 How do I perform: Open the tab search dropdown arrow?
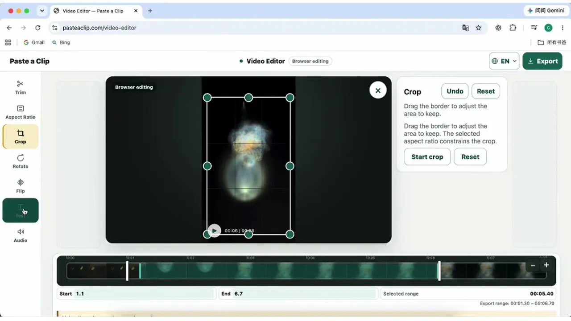(42, 11)
